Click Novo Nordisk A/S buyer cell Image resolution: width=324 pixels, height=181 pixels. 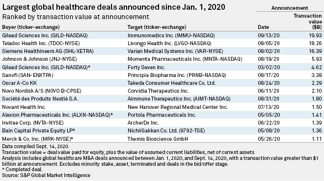click(42, 91)
